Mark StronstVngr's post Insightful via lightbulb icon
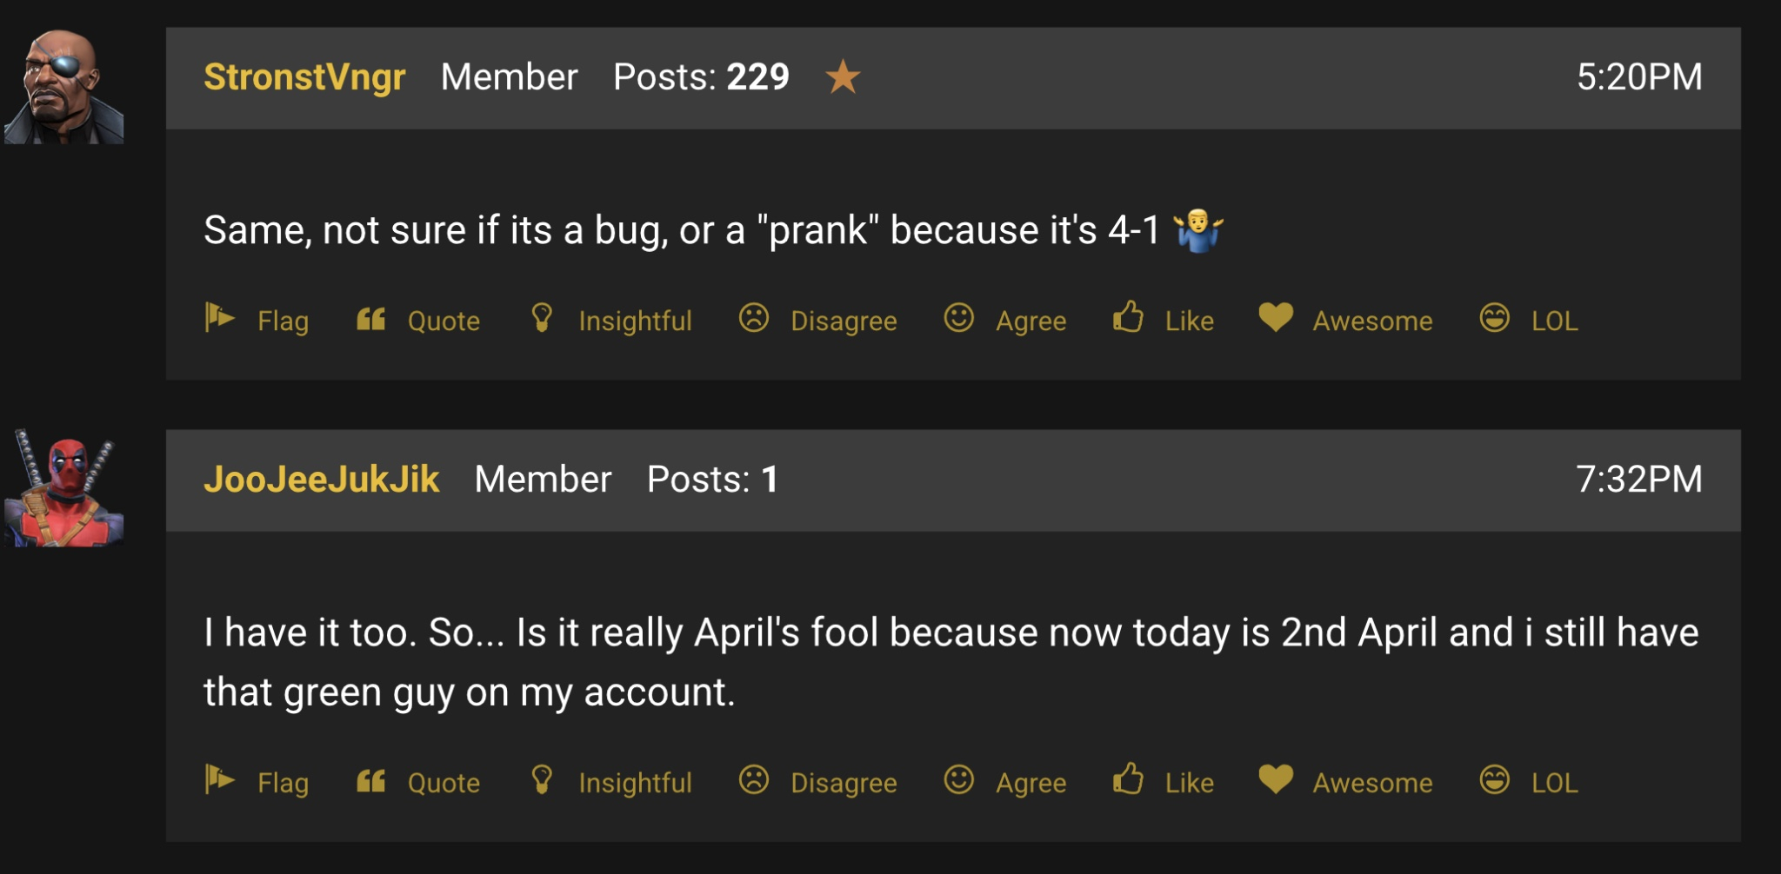This screenshot has width=1781, height=874. (542, 318)
